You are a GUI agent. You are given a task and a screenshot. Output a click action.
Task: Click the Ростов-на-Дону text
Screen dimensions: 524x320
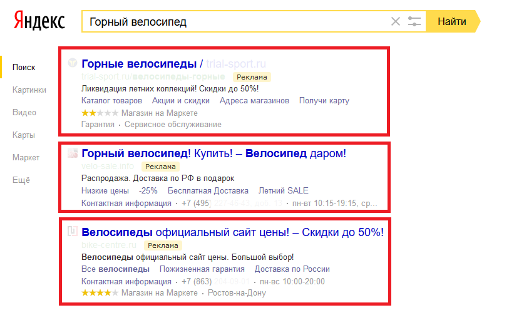pos(237,293)
